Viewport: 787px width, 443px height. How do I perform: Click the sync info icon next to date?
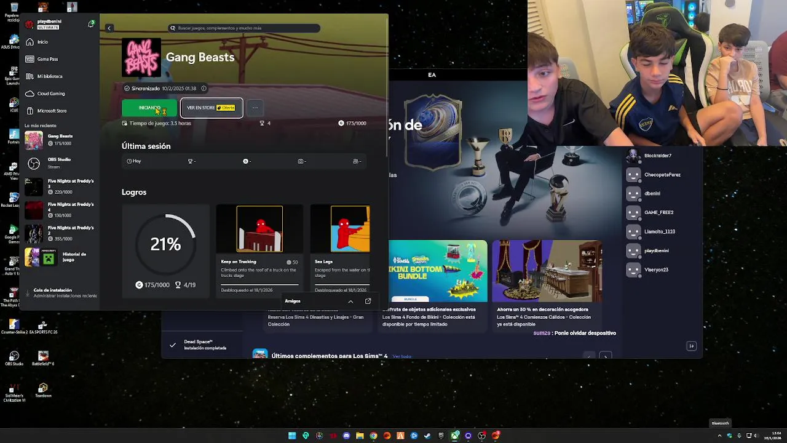(x=204, y=89)
